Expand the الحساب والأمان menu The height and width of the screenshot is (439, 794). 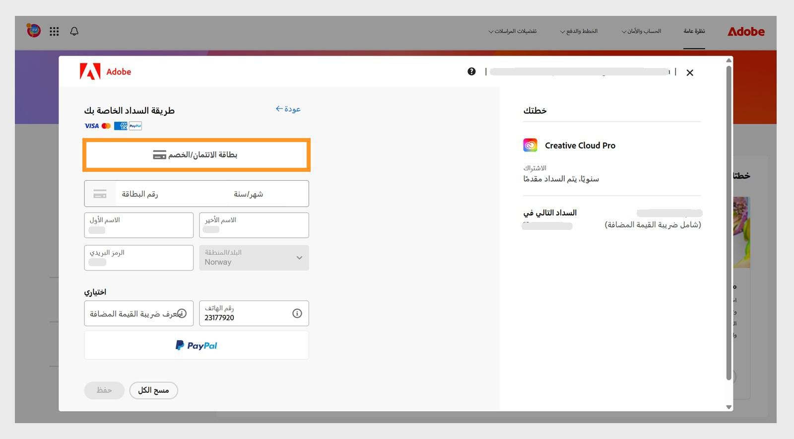(641, 31)
